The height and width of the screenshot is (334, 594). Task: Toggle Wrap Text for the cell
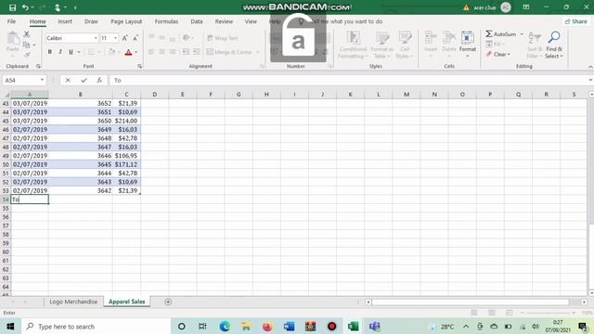(x=223, y=38)
